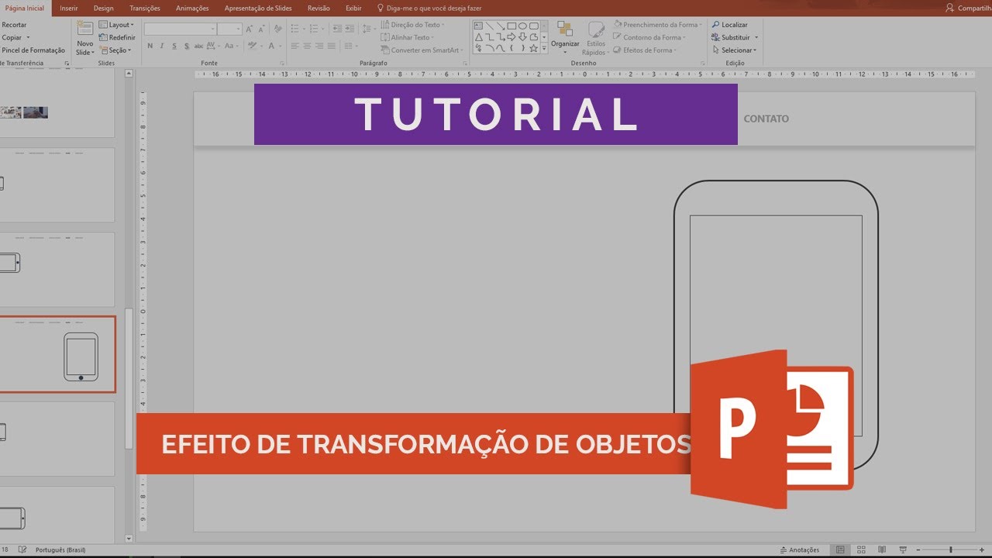The height and width of the screenshot is (558, 992).
Task: Open the Exibir tab
Action: point(353,8)
